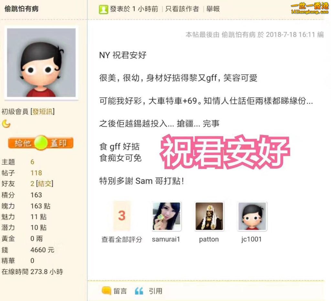Image resolution: width=331 pixels, height=301 pixels.
Task: Click the green stamp ball in 給他蓋印
Action: click(41, 143)
